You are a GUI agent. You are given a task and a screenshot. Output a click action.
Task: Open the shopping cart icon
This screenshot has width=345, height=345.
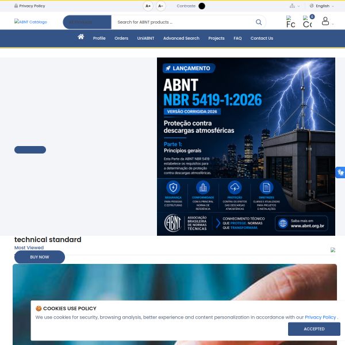coord(307,22)
